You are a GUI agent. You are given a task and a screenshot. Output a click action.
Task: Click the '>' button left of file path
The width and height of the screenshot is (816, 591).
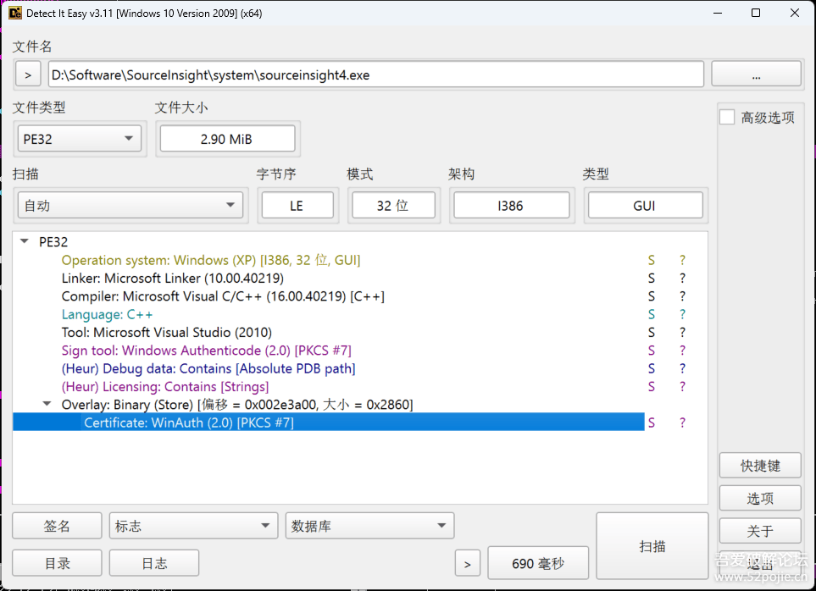pyautogui.click(x=28, y=75)
